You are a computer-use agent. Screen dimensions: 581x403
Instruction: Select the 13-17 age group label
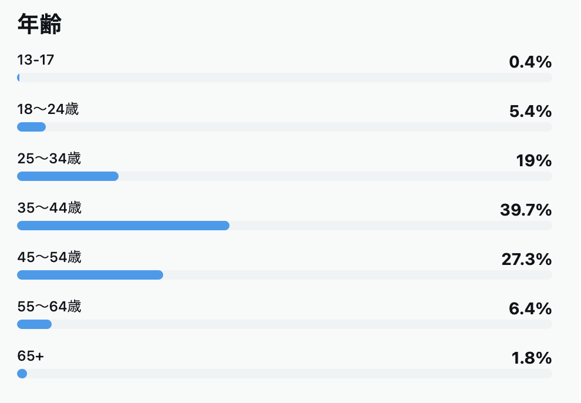click(36, 59)
